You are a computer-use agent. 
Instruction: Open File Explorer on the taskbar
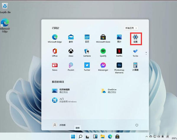pyautogui.click(x=103, y=137)
